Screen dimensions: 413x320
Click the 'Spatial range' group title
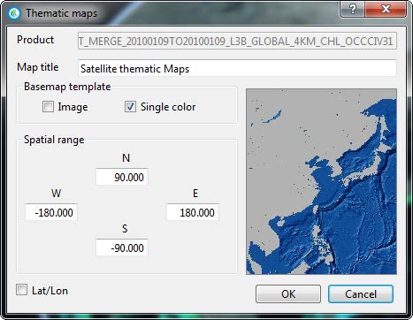54,140
